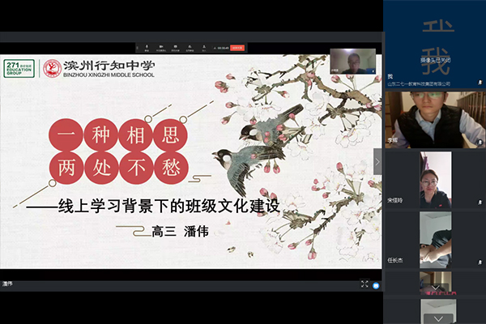
Task: Click the 潘伟 presenter name label below slide
Action: coord(7,283)
